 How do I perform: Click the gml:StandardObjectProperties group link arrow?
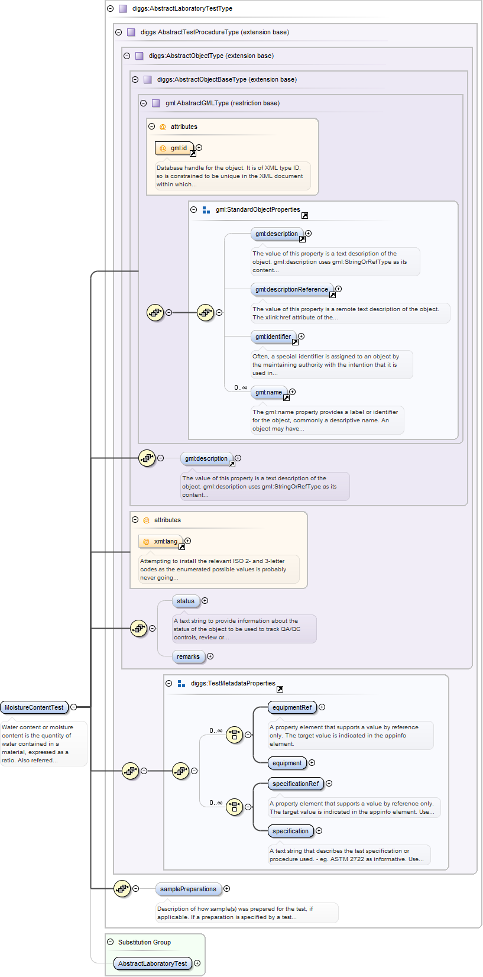(x=304, y=215)
